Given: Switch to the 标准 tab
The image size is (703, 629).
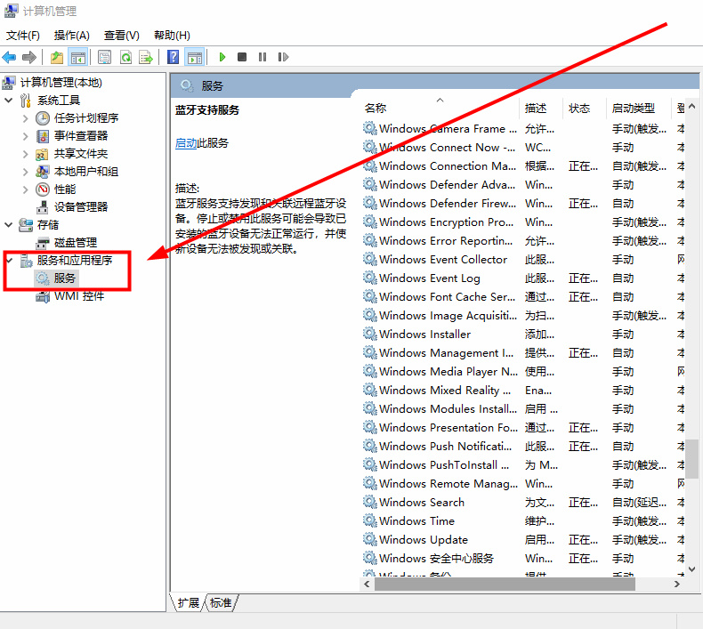Looking at the screenshot, I should pos(221,603).
